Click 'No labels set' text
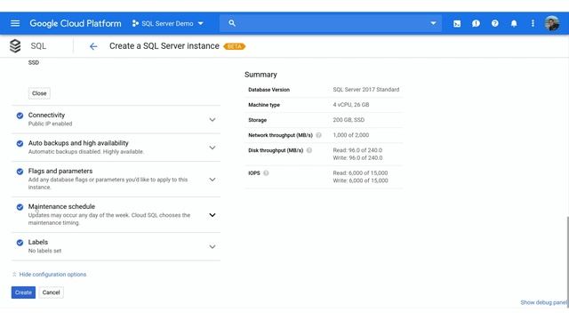The height and width of the screenshot is (320, 569). (44, 251)
